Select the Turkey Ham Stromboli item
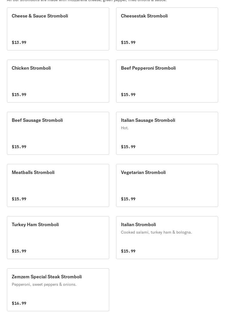Image resolution: width=225 pixels, height=317 pixels. tap(58, 237)
